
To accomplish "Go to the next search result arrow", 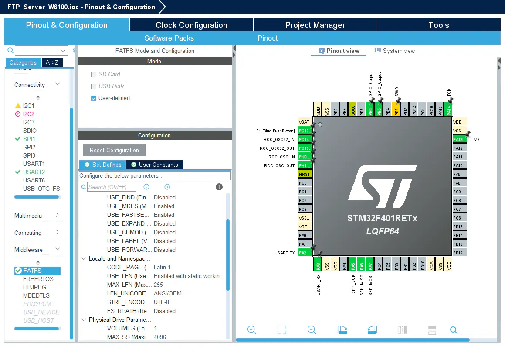I will point(167,187).
